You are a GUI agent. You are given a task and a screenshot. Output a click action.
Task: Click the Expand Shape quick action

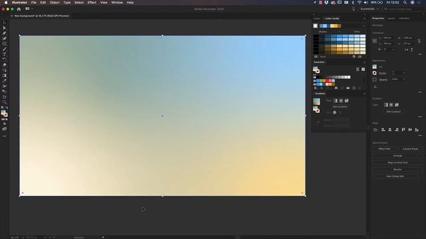click(x=411, y=149)
